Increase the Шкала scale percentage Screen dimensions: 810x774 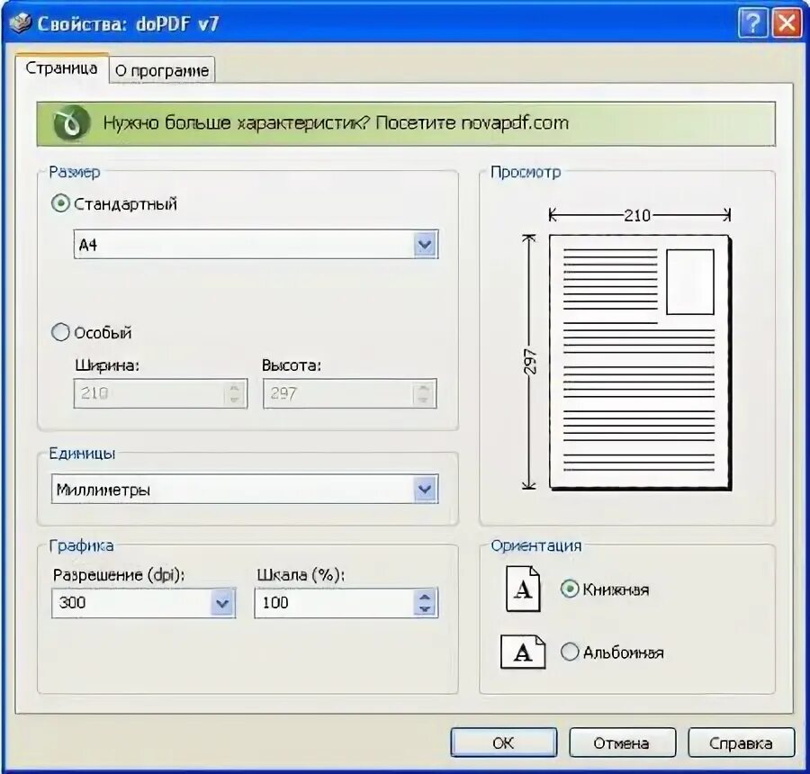[x=425, y=597]
